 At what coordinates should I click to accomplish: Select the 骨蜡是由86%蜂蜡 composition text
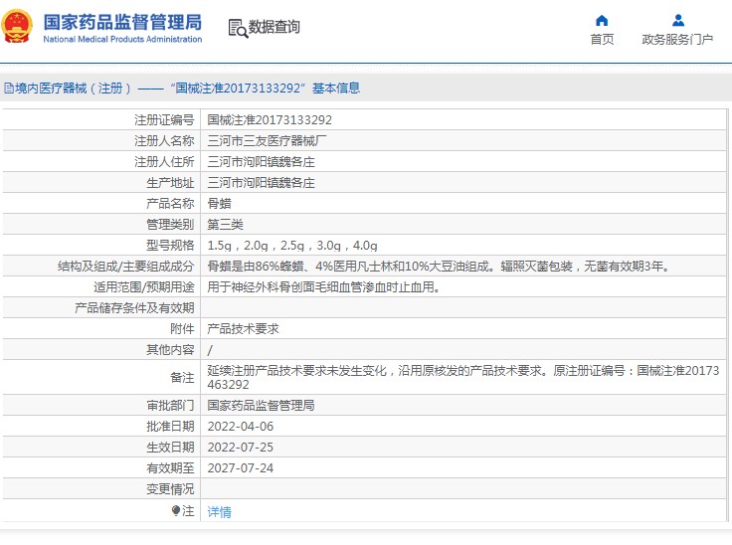(440, 267)
